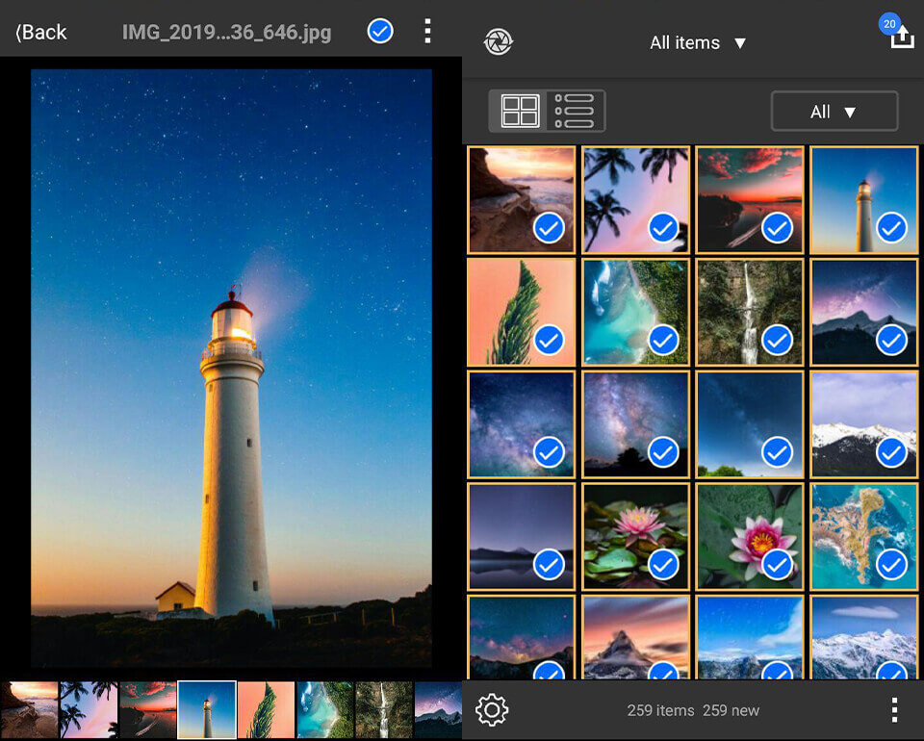924x741 pixels.
Task: Open the three-dot menu on the image viewer
Action: (427, 31)
